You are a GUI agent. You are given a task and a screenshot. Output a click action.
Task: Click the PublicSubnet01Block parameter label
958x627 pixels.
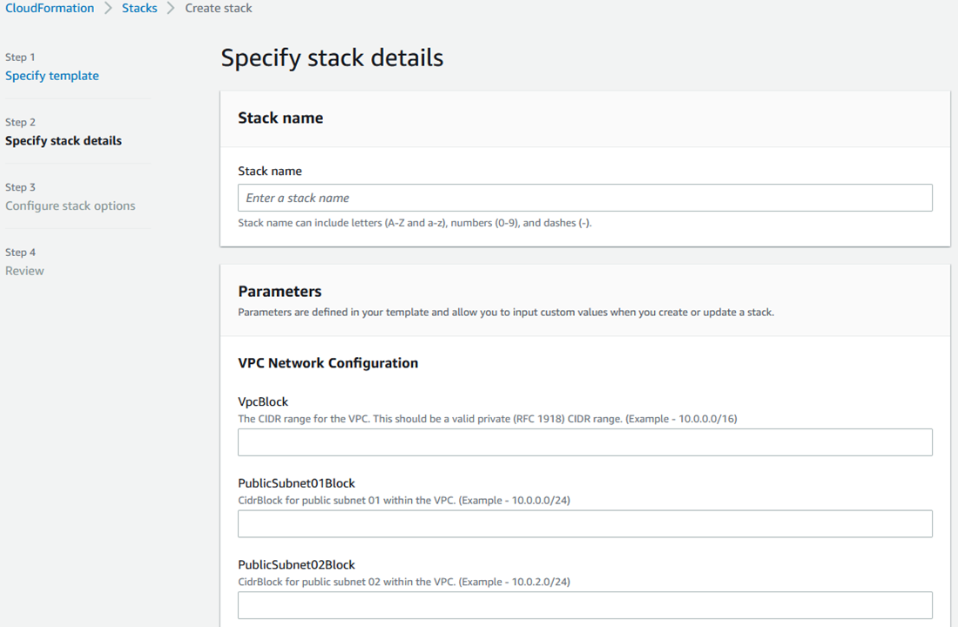(x=296, y=483)
